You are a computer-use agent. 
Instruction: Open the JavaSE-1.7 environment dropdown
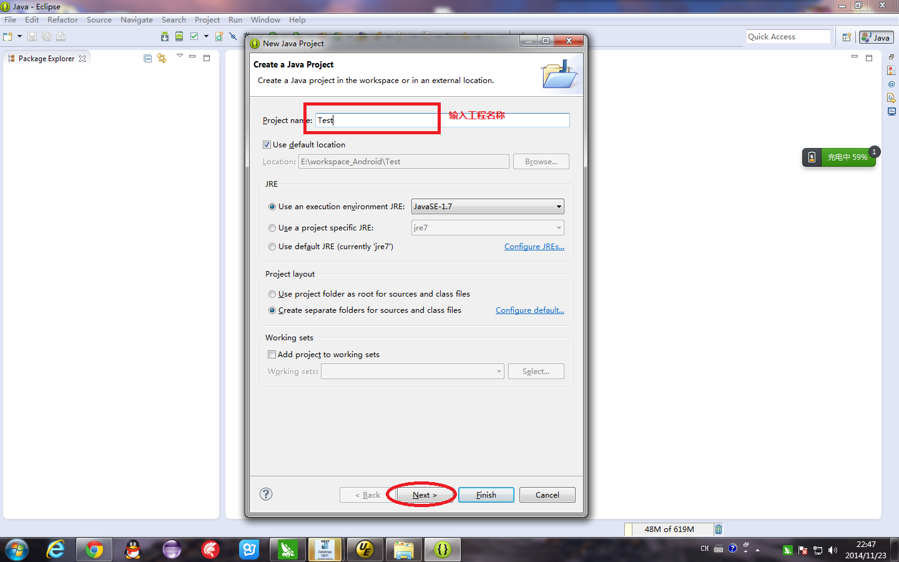pyautogui.click(x=488, y=207)
